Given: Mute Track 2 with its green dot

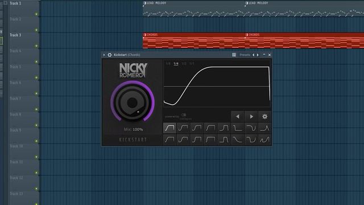Looking at the screenshot, I should point(36,30).
